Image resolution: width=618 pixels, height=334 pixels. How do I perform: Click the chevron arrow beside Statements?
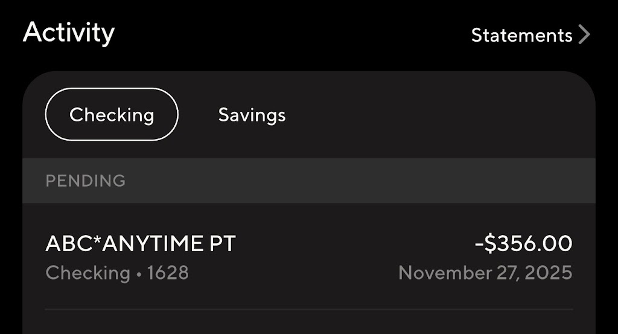pos(584,35)
